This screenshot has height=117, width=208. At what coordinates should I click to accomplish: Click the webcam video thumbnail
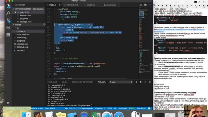point(196,111)
